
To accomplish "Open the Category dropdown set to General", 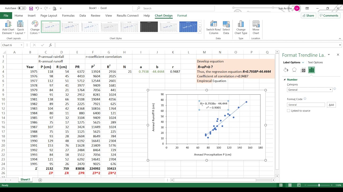I will pyautogui.click(x=310, y=90).
